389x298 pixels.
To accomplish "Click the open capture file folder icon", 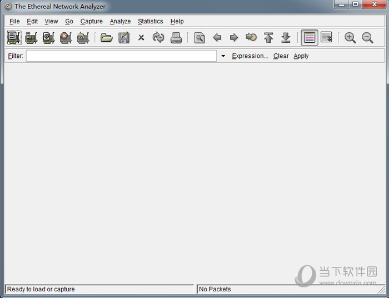I will (x=106, y=38).
